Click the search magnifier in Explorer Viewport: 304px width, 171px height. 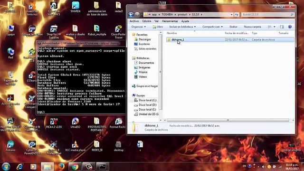[292, 15]
